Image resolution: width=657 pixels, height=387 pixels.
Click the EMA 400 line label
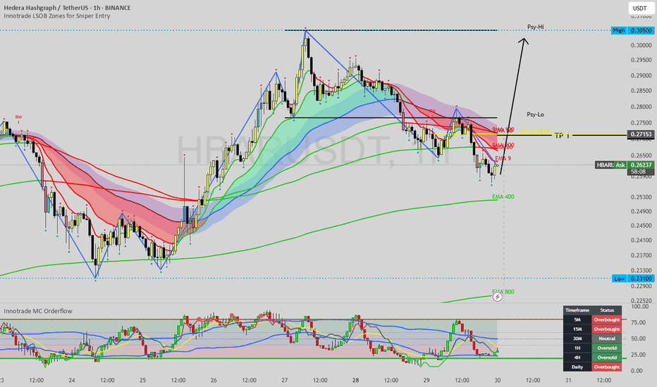pos(503,196)
